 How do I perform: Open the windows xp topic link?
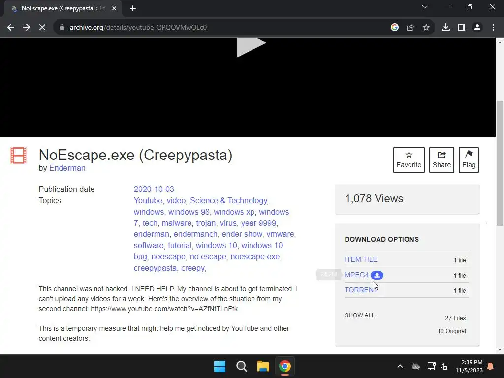pyautogui.click(x=234, y=212)
